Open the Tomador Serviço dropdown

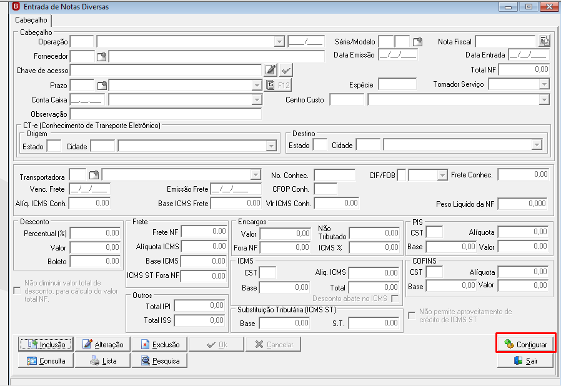click(x=544, y=84)
